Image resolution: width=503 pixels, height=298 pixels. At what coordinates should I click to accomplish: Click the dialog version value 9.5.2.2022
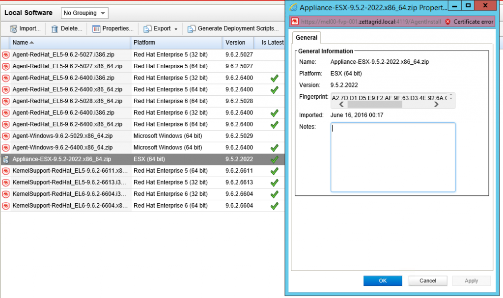pyautogui.click(x=344, y=85)
